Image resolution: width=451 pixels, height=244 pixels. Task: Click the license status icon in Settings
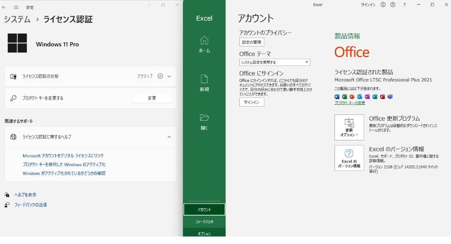point(13,76)
